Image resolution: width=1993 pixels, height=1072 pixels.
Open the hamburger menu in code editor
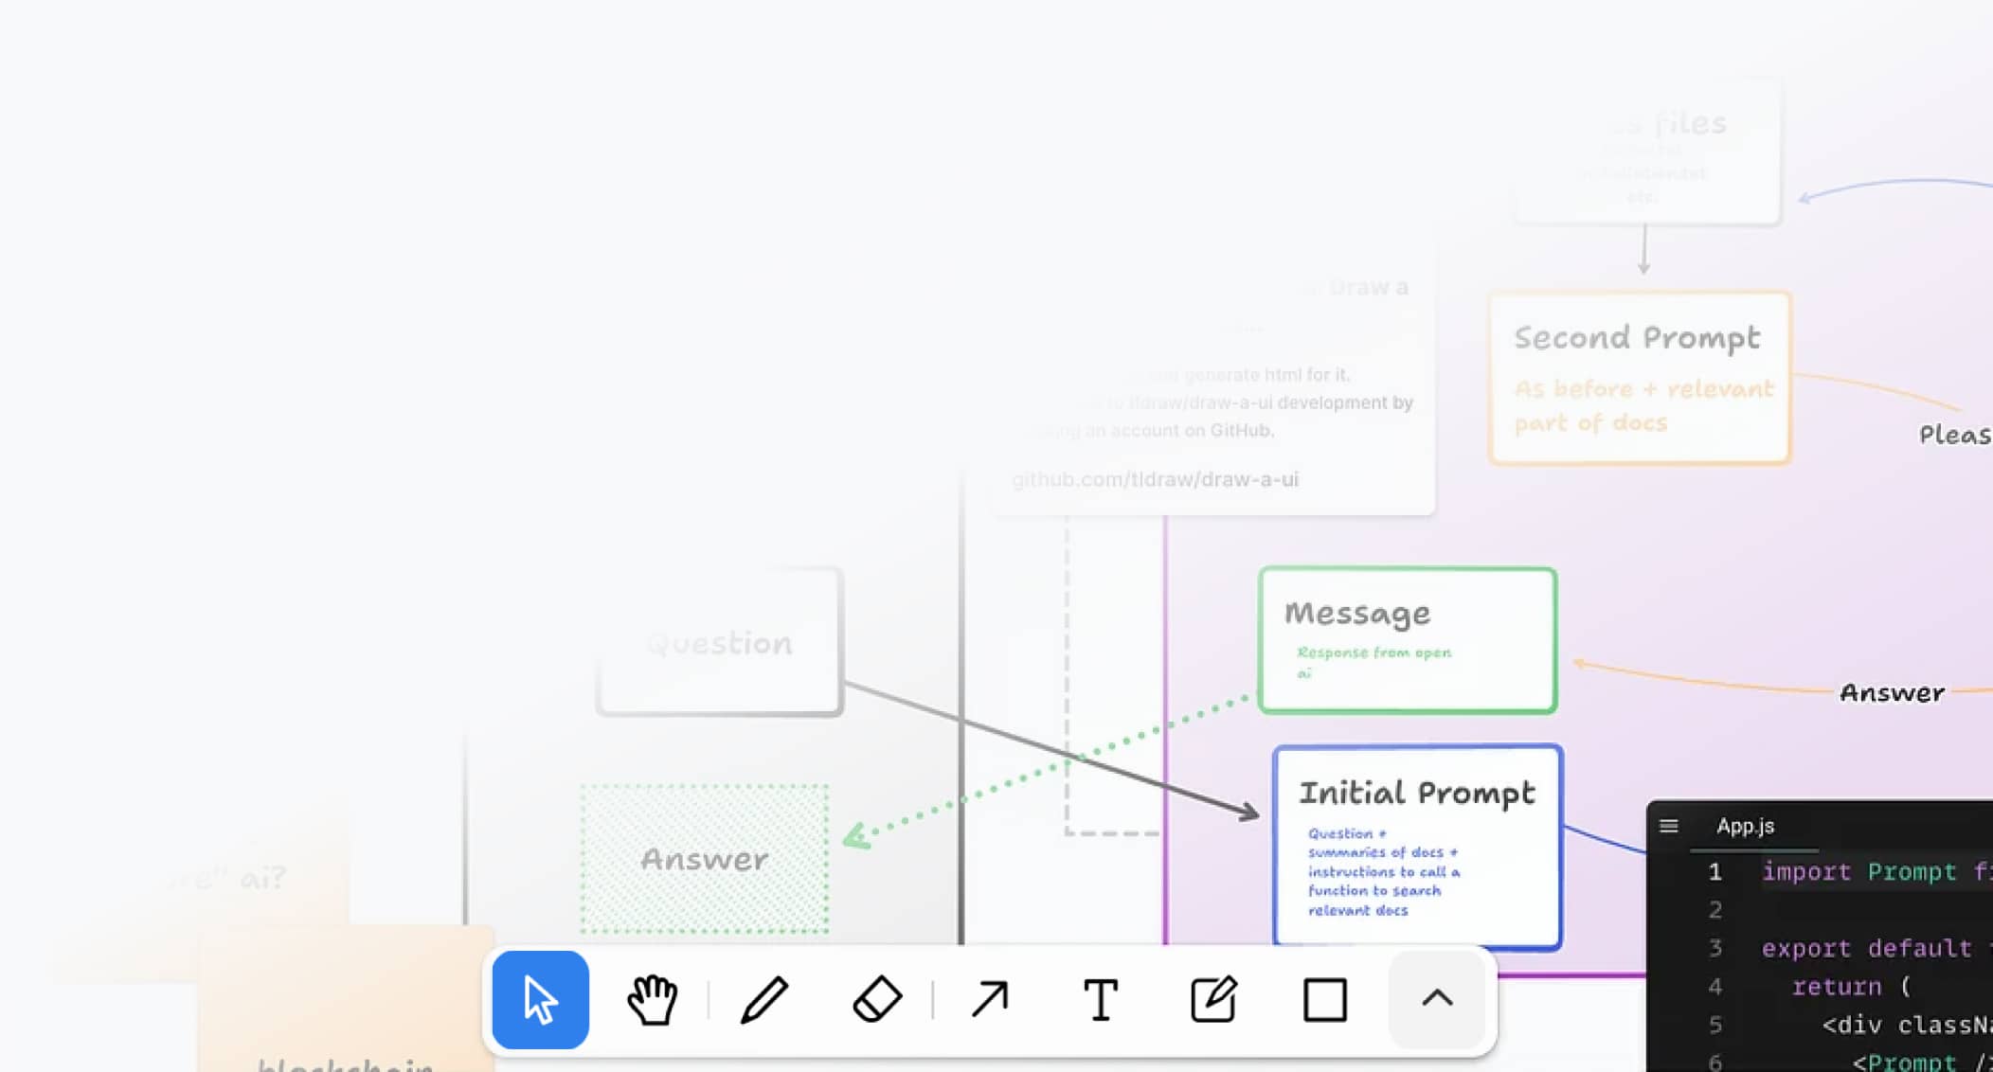tap(1669, 826)
